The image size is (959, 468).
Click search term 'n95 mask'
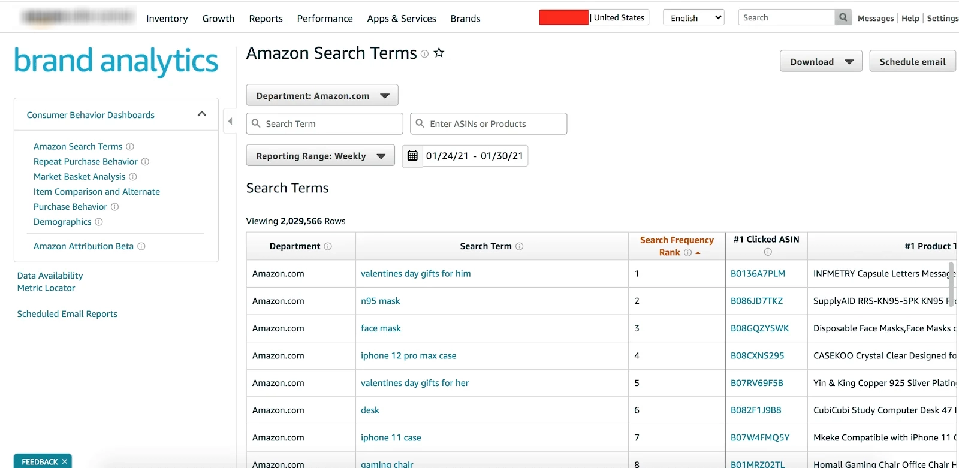click(380, 301)
